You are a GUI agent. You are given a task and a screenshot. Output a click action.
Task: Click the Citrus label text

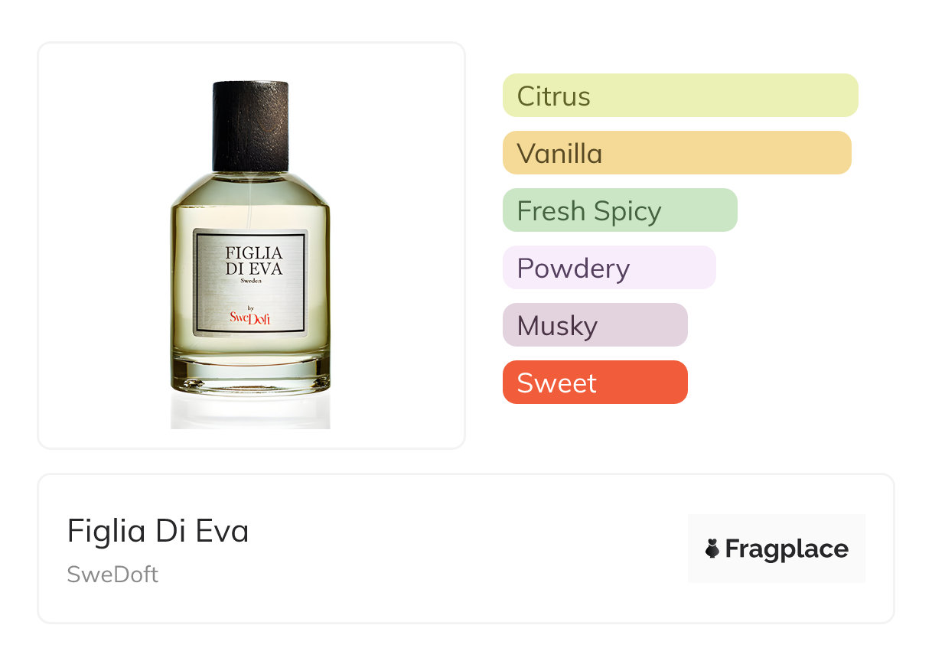[554, 96]
